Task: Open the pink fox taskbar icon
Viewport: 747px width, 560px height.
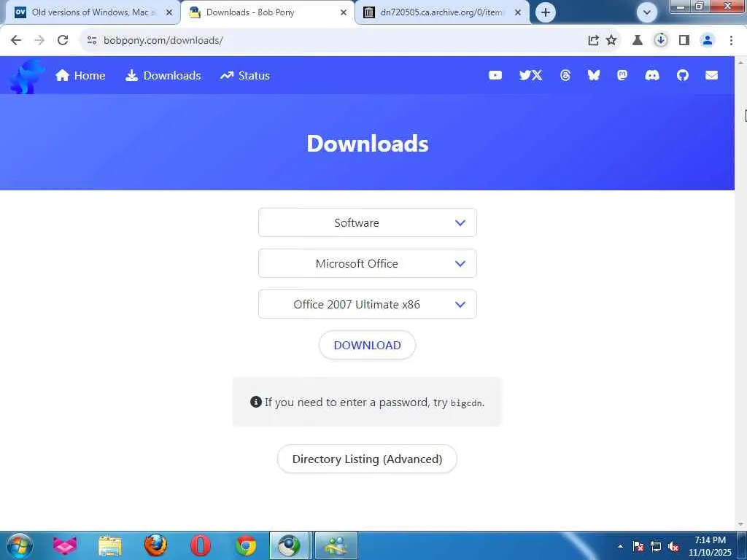Action: (65, 545)
